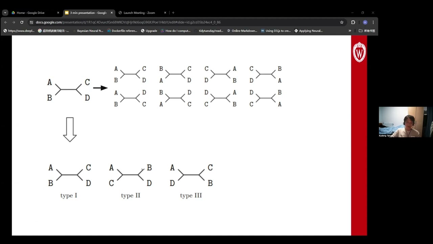Image resolution: width=433 pixels, height=244 pixels.
Task: Go back to previous page
Action: 6,22
